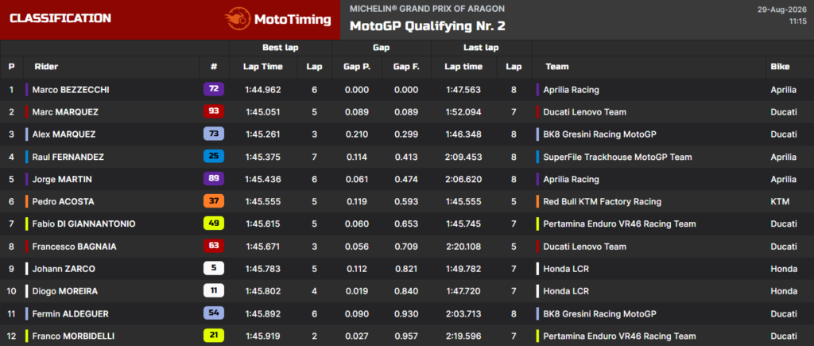Click Marco Bezzecchi's purple number 72 badge
The image size is (814, 346).
click(x=214, y=89)
